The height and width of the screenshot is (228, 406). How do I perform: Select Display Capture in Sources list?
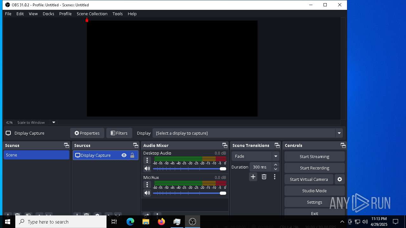pyautogui.click(x=105, y=155)
